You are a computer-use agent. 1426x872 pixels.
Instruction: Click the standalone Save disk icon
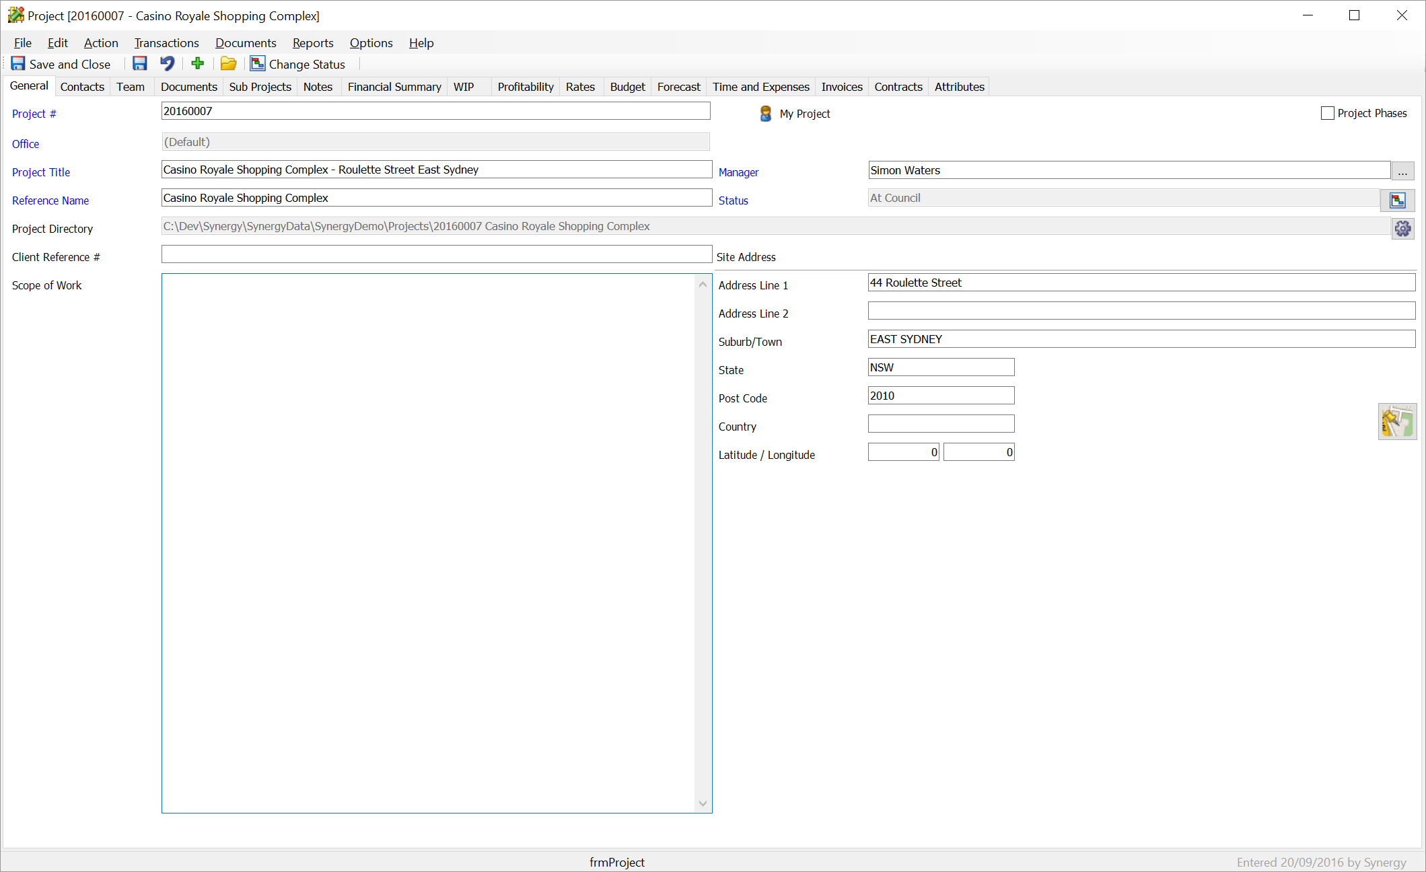[139, 64]
